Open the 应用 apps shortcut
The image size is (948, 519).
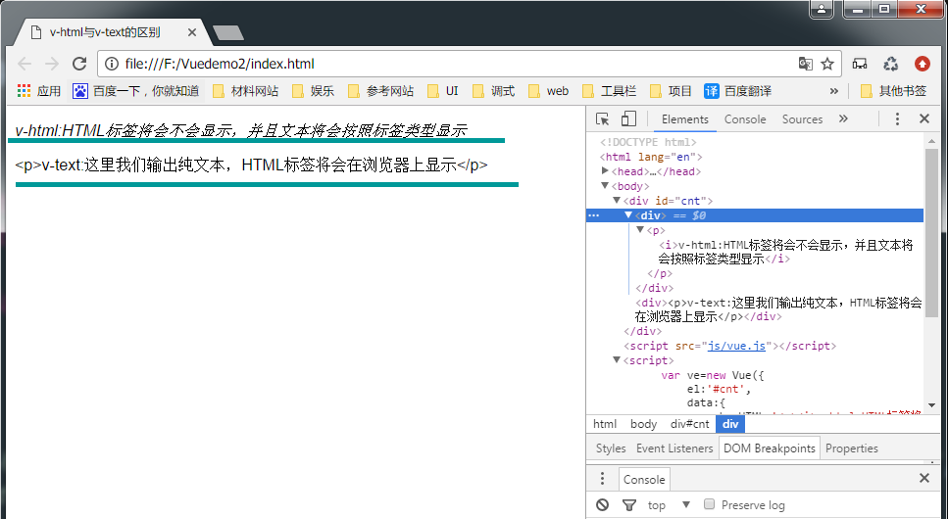pyautogui.click(x=39, y=91)
